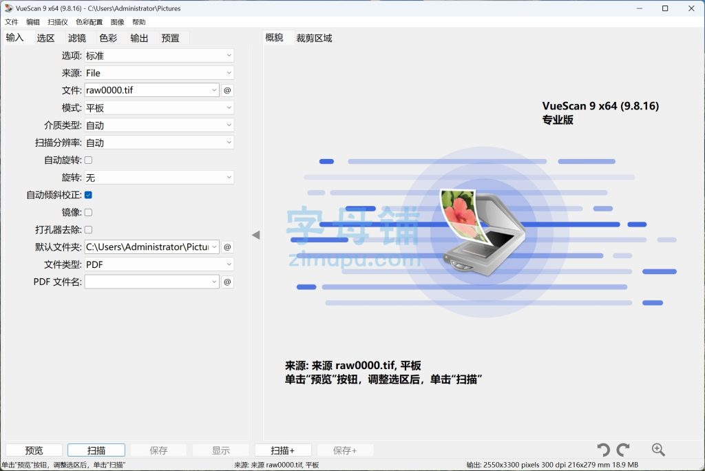The height and width of the screenshot is (471, 705).
Task: Click the VueScan app icon in title bar
Action: click(x=8, y=8)
